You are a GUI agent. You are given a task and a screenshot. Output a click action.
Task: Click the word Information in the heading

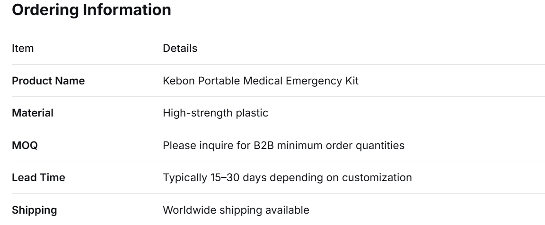point(127,10)
